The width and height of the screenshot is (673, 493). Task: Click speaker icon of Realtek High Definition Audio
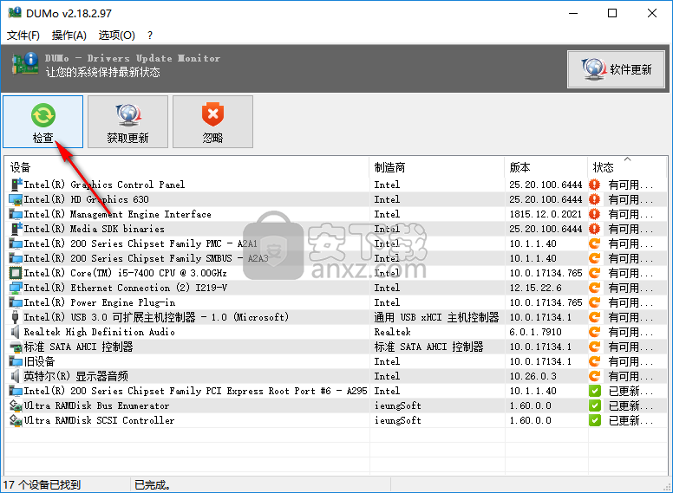[x=16, y=332]
